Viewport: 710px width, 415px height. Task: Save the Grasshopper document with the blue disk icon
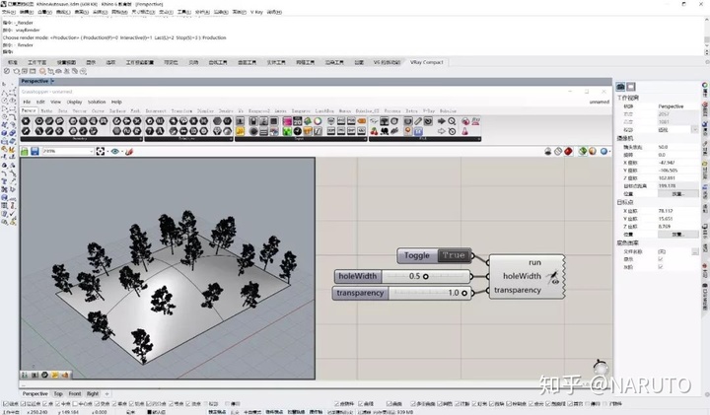tap(35, 151)
